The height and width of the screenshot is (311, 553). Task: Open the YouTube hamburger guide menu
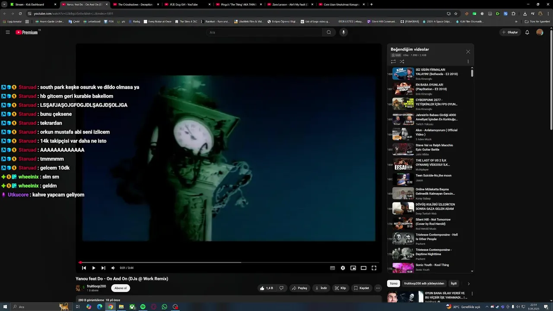coord(7,32)
